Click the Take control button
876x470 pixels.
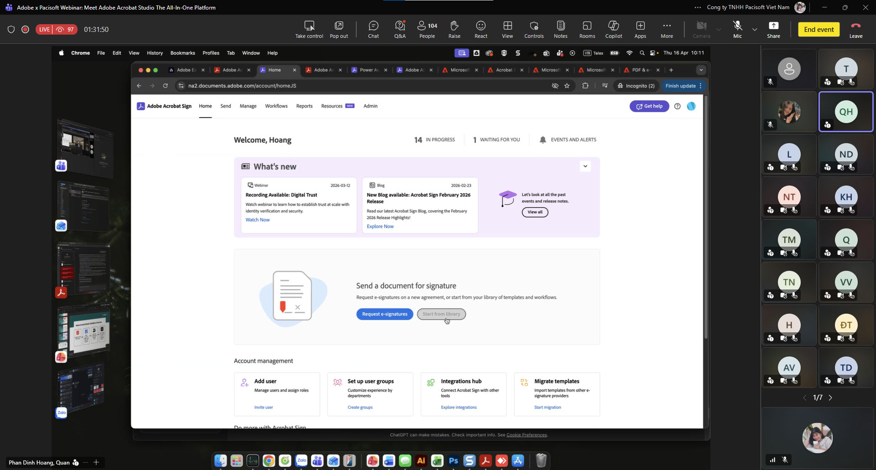tap(309, 29)
